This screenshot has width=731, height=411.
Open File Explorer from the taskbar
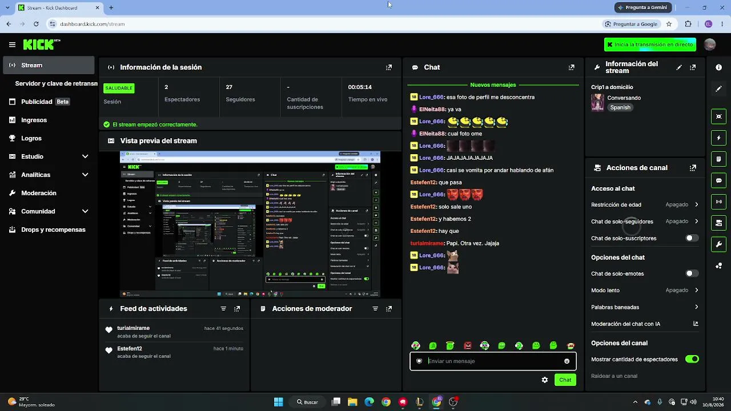pyautogui.click(x=352, y=402)
